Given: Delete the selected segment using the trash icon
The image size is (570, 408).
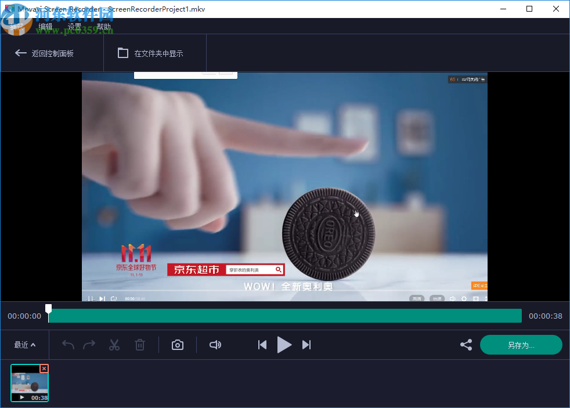Looking at the screenshot, I should [140, 344].
